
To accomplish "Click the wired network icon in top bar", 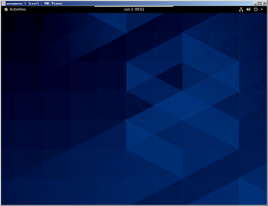I will [x=241, y=9].
